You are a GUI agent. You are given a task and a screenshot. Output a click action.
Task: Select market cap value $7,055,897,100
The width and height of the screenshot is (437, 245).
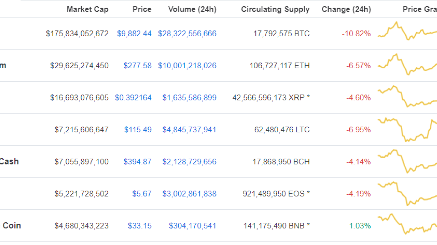[81, 162]
